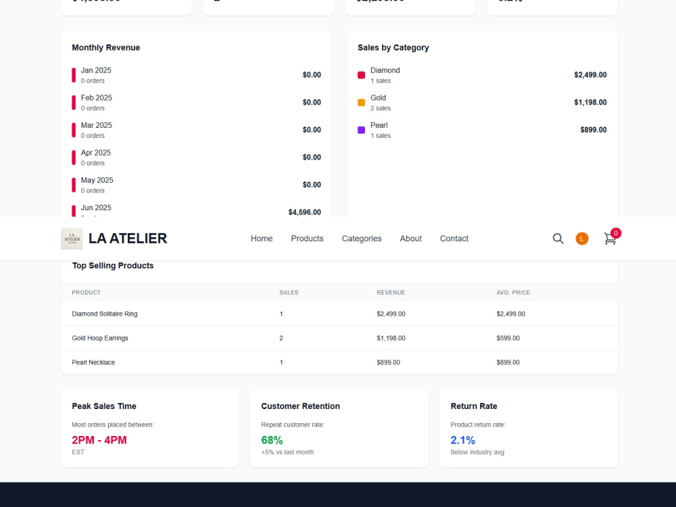The width and height of the screenshot is (676, 507).
Task: Select the Feb 2025 revenue row
Action: (196, 103)
